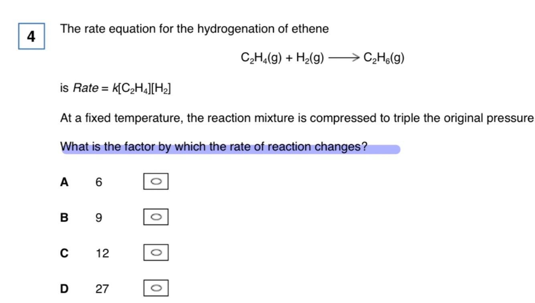Click the boxed question number 4
Viewport: 535px width, 303px height.
pyautogui.click(x=31, y=36)
